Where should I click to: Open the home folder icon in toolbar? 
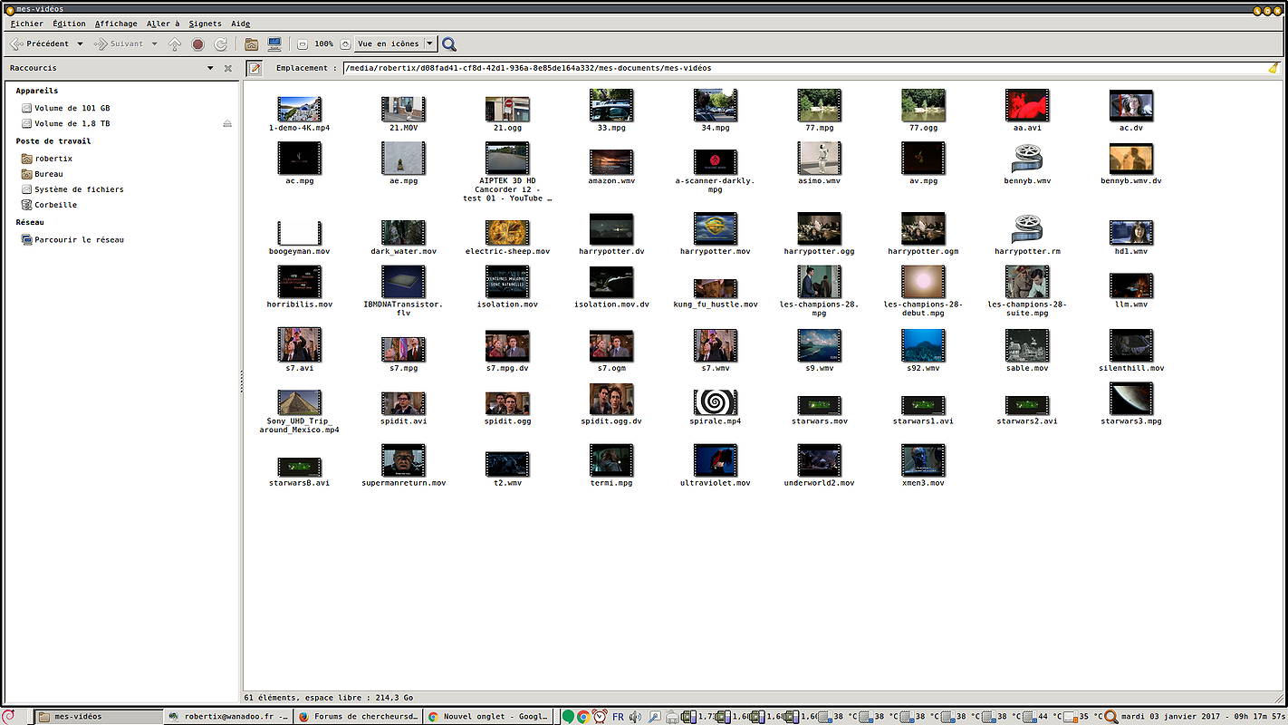click(252, 43)
